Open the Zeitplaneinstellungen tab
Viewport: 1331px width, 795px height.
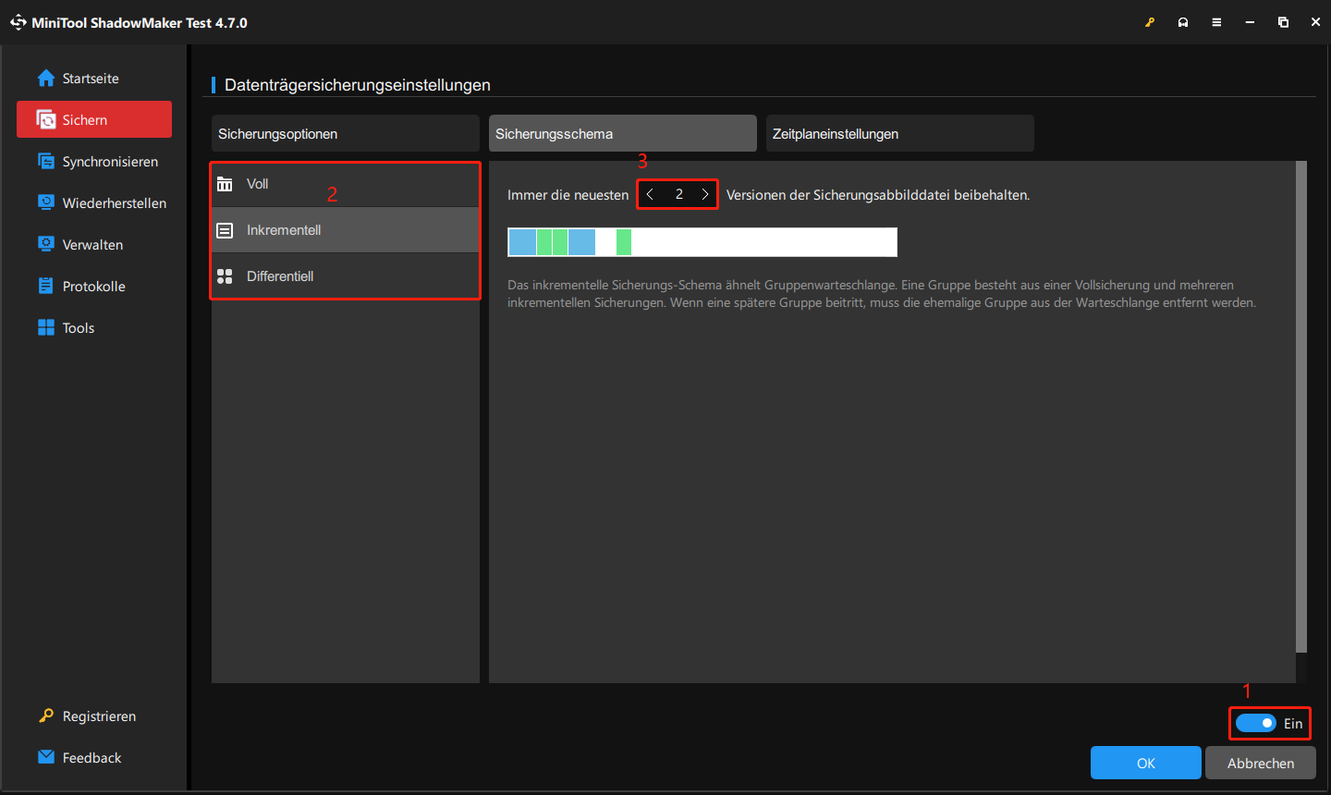click(900, 133)
